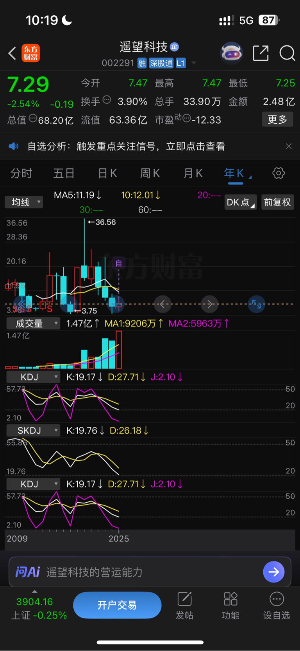This screenshot has width=300, height=651.
Task: Tap the speaker icon in the notice bar
Action: (14, 146)
